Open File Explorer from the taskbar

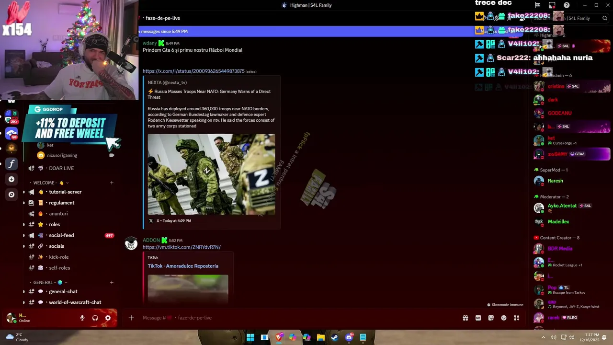coord(321,337)
